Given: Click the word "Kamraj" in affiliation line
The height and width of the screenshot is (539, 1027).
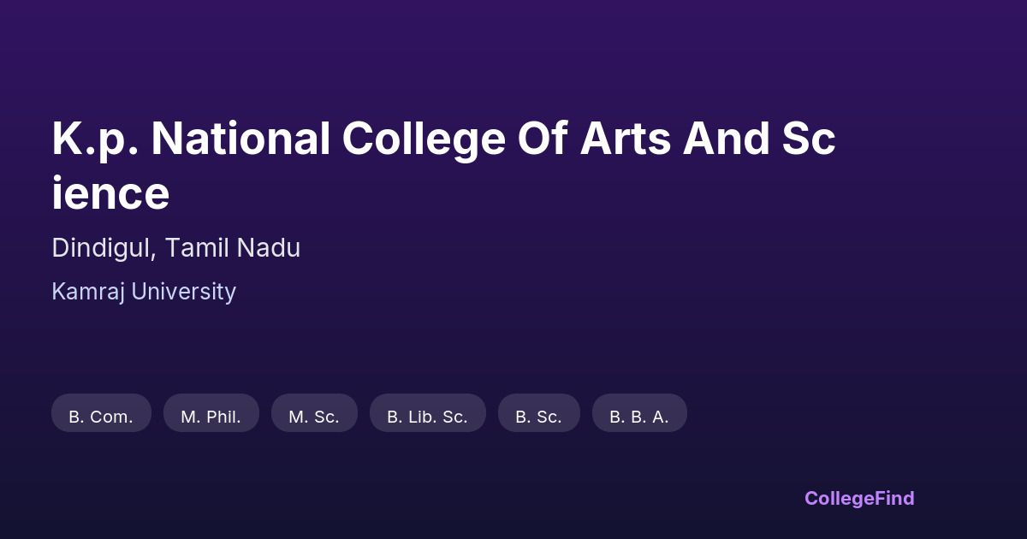Looking at the screenshot, I should click(87, 292).
